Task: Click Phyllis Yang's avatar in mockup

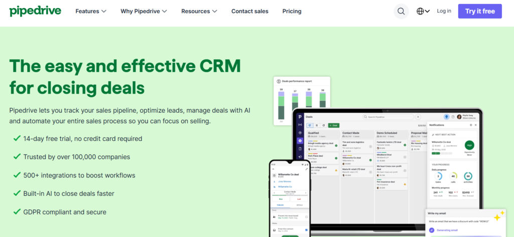Action: point(459,117)
